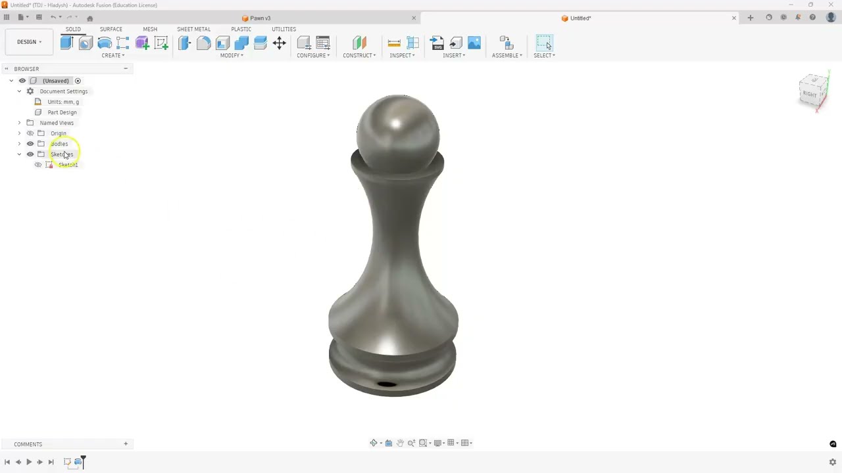Switch to the PLASTIC tab
842x473 pixels.
(241, 29)
